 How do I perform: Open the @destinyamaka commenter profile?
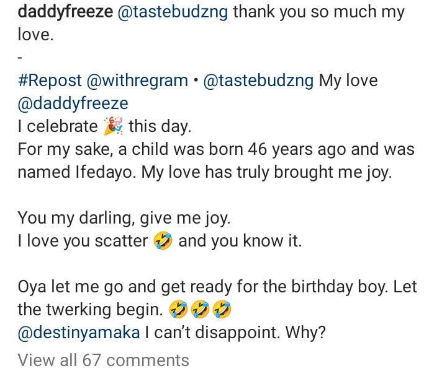(79, 333)
